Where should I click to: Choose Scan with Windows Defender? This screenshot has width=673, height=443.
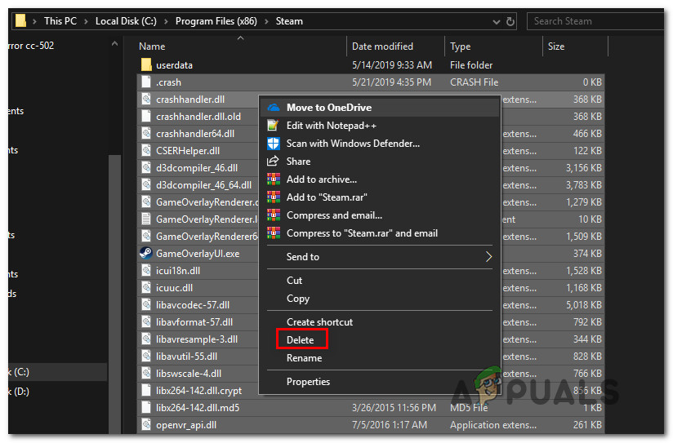(x=380, y=144)
